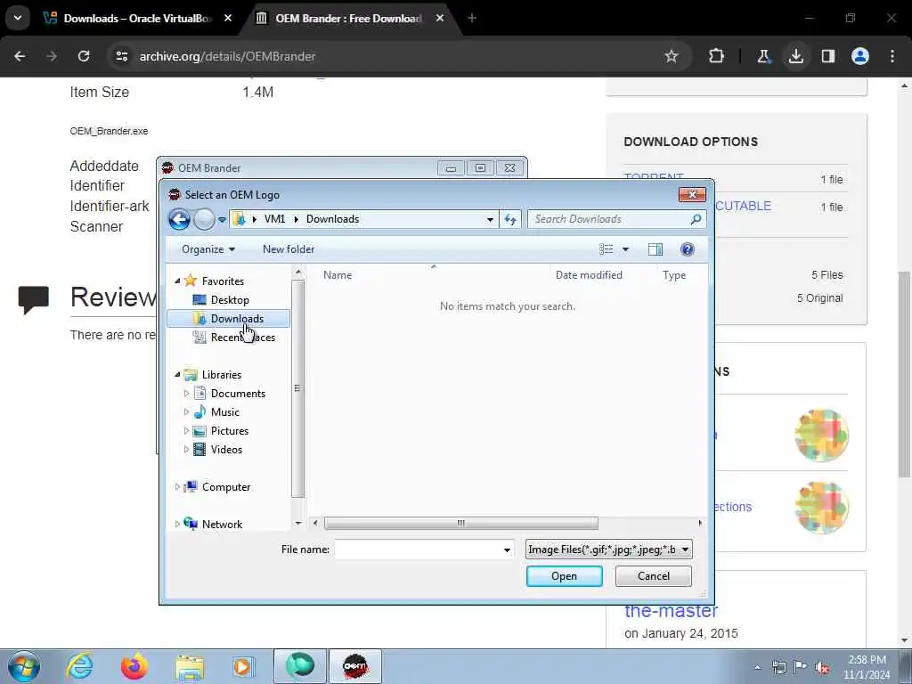This screenshot has height=684, width=912.
Task: Click the Cancel button
Action: click(x=653, y=576)
